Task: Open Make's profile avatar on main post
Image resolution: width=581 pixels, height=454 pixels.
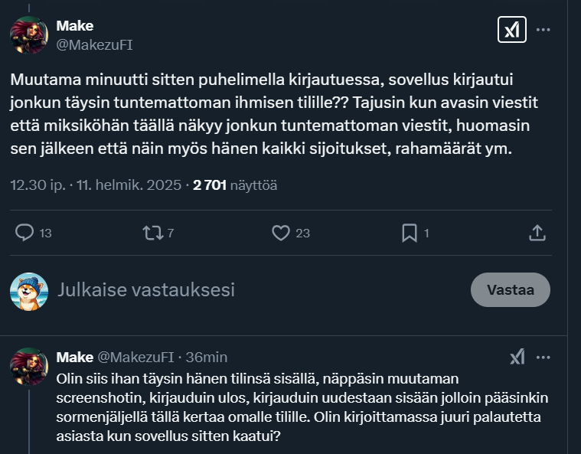Action: click(x=29, y=34)
